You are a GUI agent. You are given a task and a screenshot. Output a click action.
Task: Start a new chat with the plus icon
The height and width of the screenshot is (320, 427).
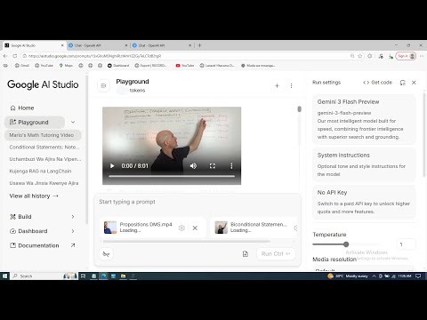(x=277, y=85)
